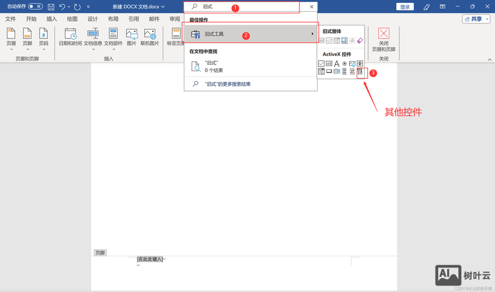The width and height of the screenshot is (495, 292).
Task: Open the 引用 ribbon tab
Action: [134, 19]
